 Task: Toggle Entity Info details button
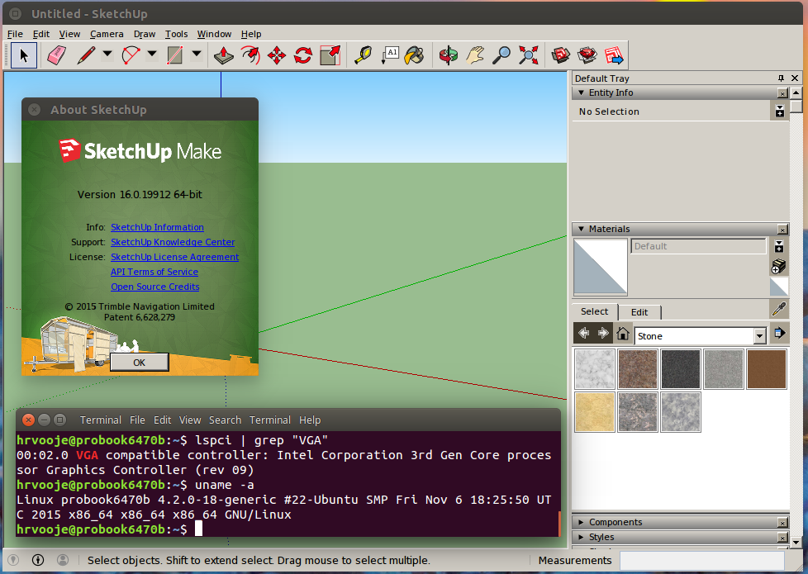pyautogui.click(x=780, y=111)
